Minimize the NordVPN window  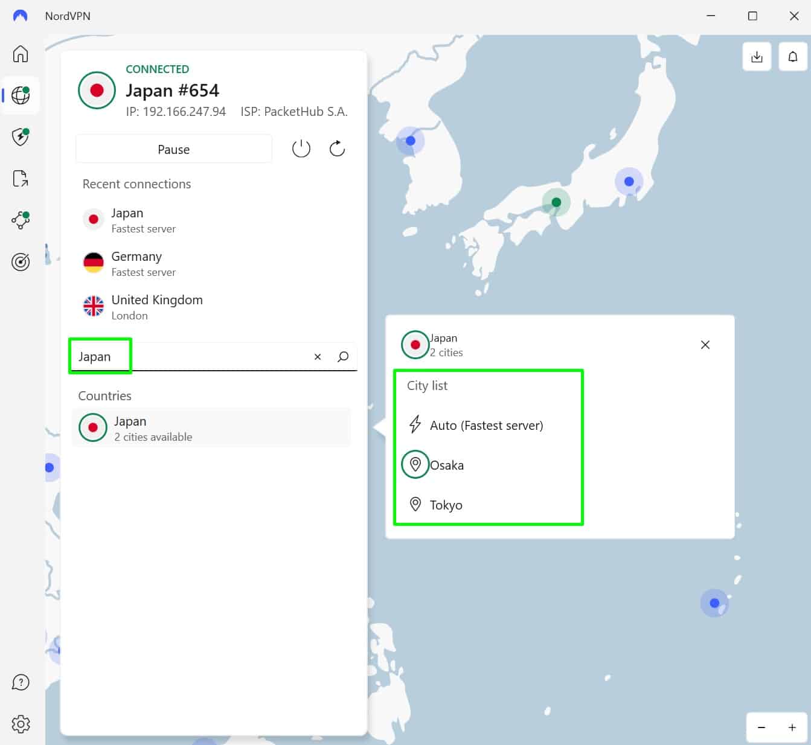[711, 16]
